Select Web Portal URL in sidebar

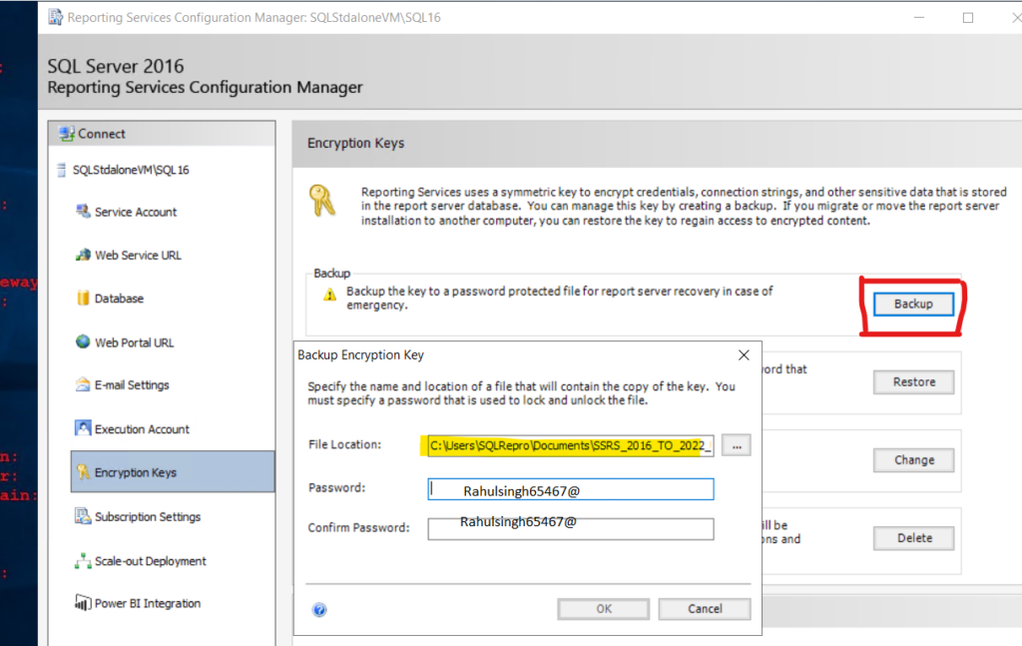(x=135, y=342)
